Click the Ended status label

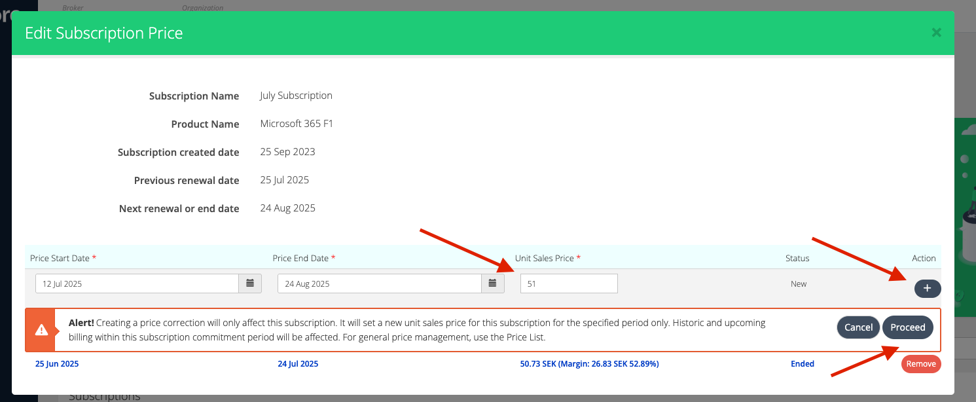click(x=802, y=364)
